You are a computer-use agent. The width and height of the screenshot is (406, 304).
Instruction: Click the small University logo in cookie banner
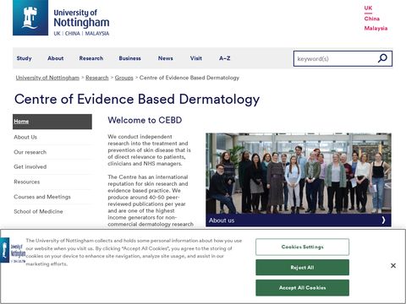[13, 250]
